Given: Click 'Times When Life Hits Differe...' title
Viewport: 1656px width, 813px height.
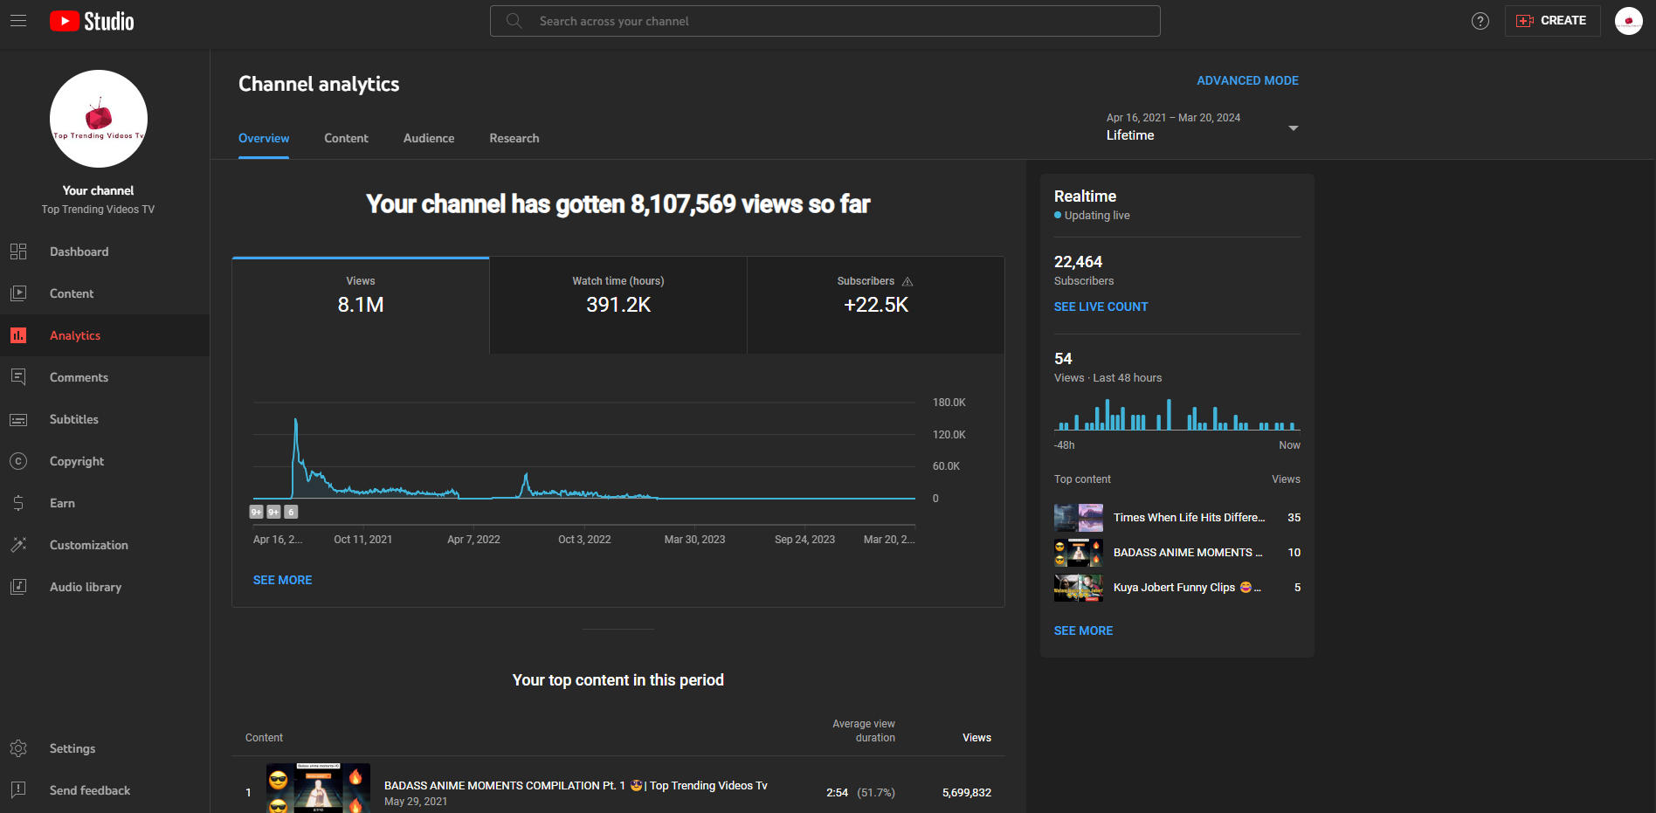Looking at the screenshot, I should pos(1189,518).
